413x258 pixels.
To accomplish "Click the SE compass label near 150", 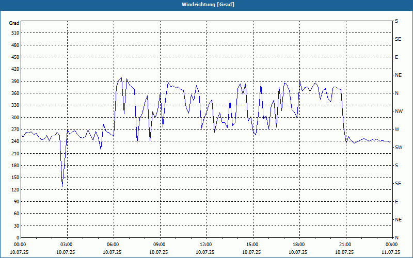I will tap(398, 184).
